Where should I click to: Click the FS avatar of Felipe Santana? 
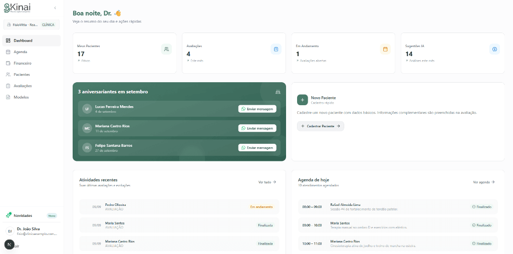pyautogui.click(x=87, y=148)
